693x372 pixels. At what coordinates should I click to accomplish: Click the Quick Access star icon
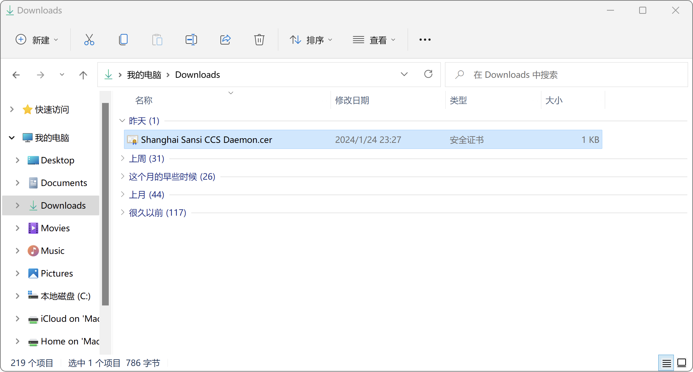[x=27, y=110]
